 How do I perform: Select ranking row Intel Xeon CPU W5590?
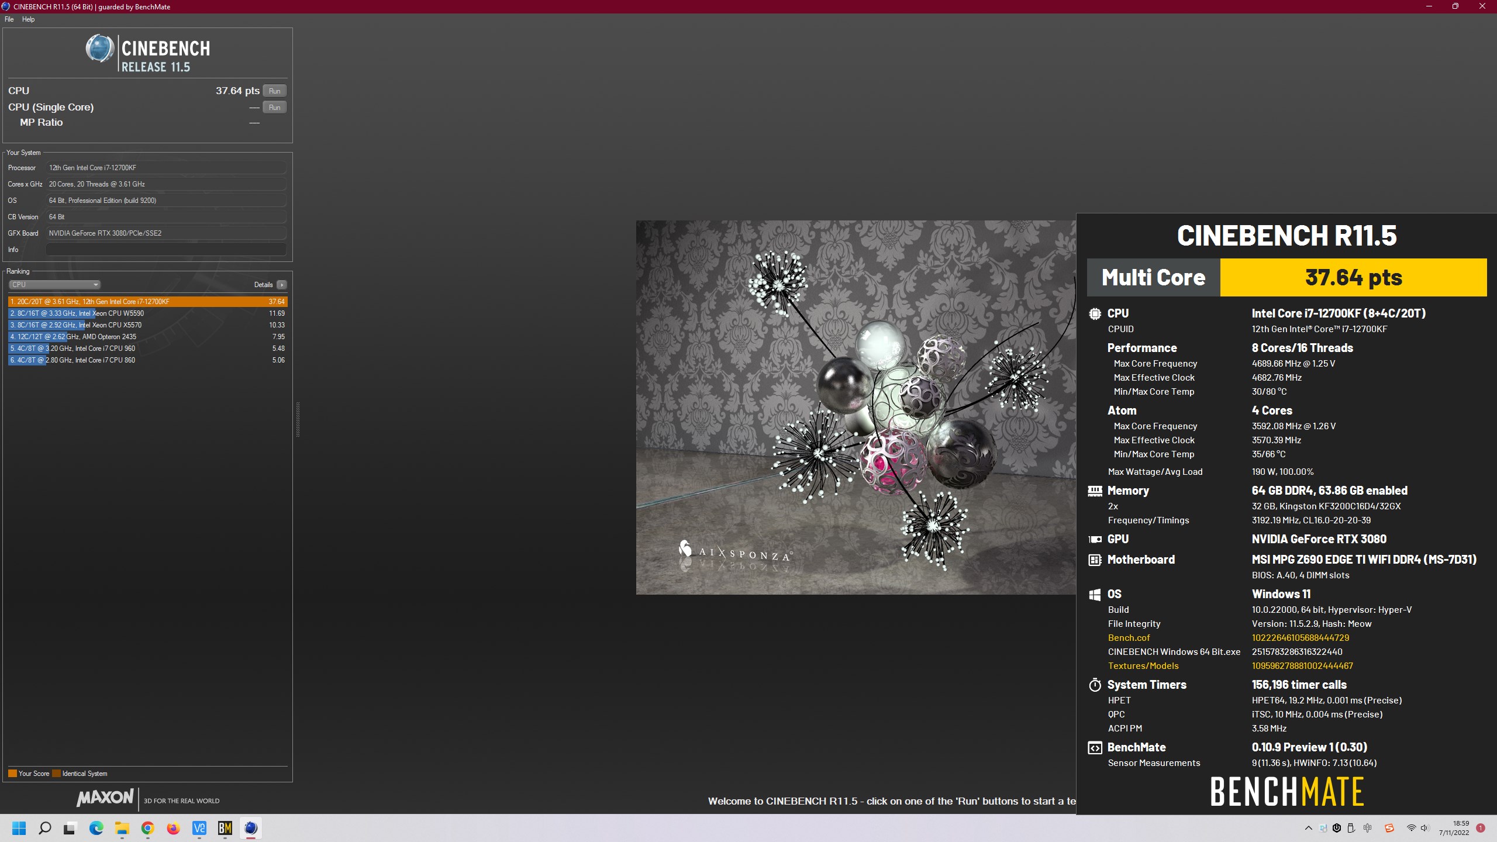tap(147, 313)
